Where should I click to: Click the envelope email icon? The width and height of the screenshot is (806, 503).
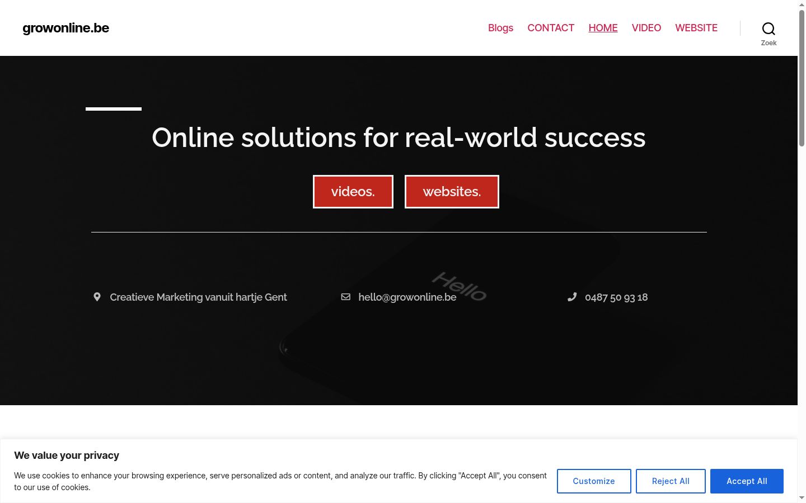coord(346,297)
